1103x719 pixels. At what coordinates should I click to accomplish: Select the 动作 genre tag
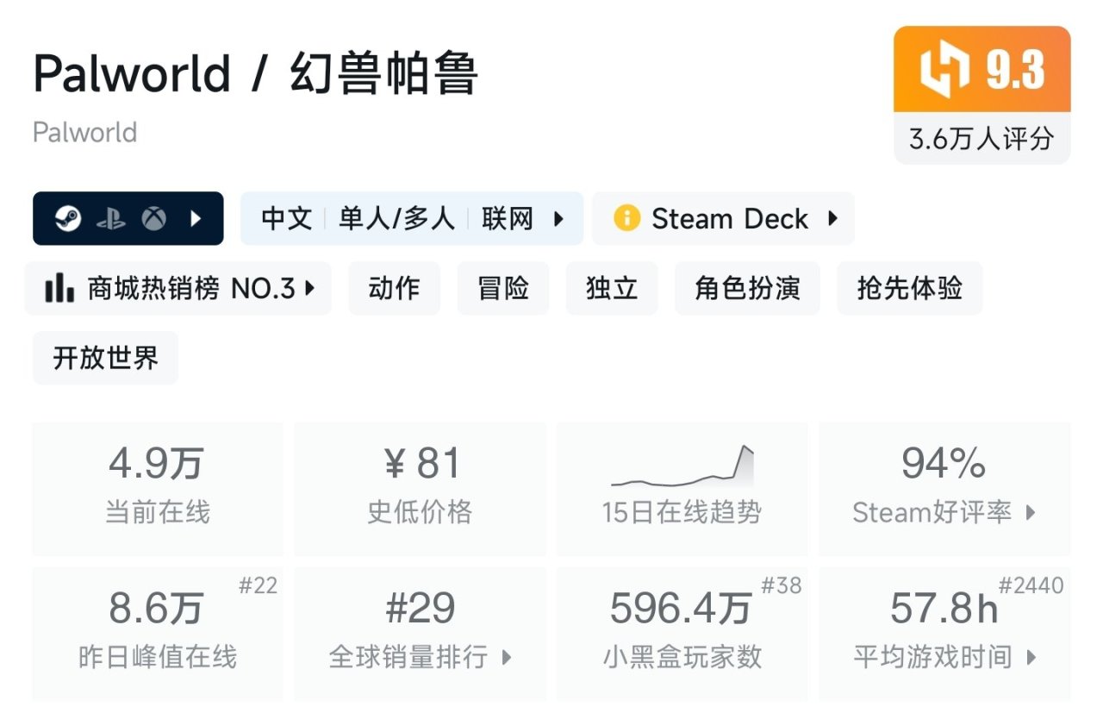[394, 289]
